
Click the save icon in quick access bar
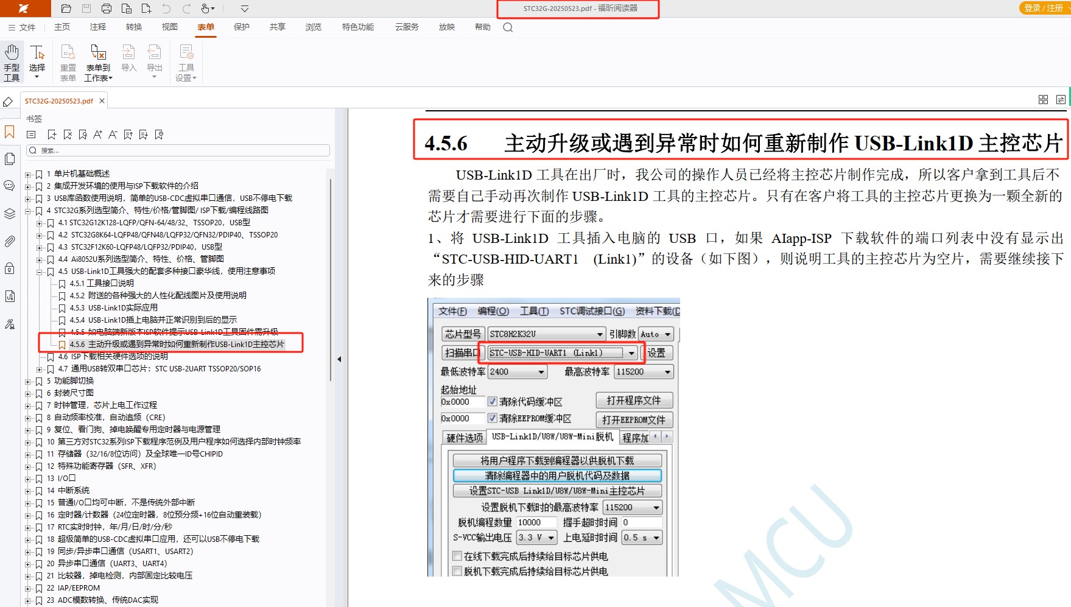point(86,9)
